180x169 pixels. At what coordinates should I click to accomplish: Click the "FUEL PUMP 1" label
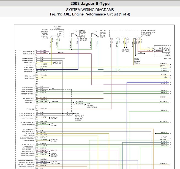[167, 55]
